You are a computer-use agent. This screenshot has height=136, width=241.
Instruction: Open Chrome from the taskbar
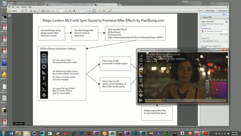click(x=19, y=133)
